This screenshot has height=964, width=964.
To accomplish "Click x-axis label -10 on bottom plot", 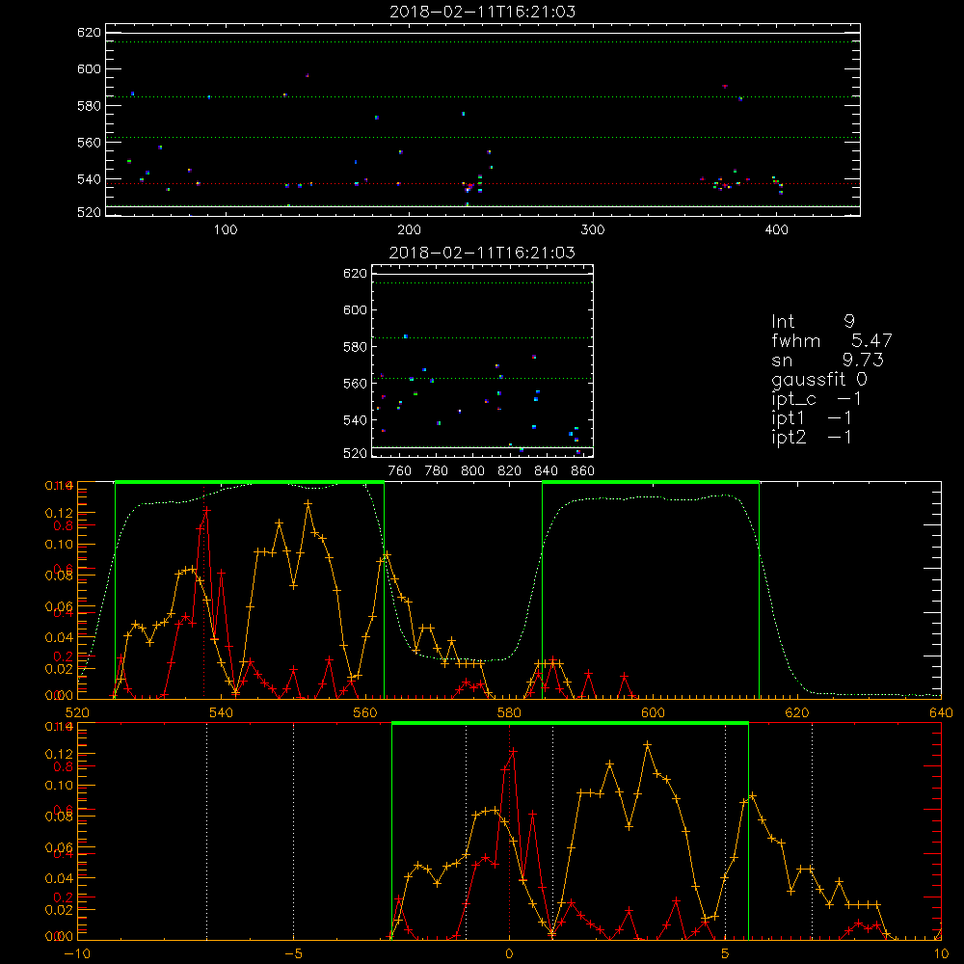I will coord(77,953).
